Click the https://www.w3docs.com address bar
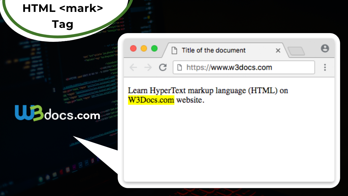Screen dimensions: 348x196 (244, 68)
